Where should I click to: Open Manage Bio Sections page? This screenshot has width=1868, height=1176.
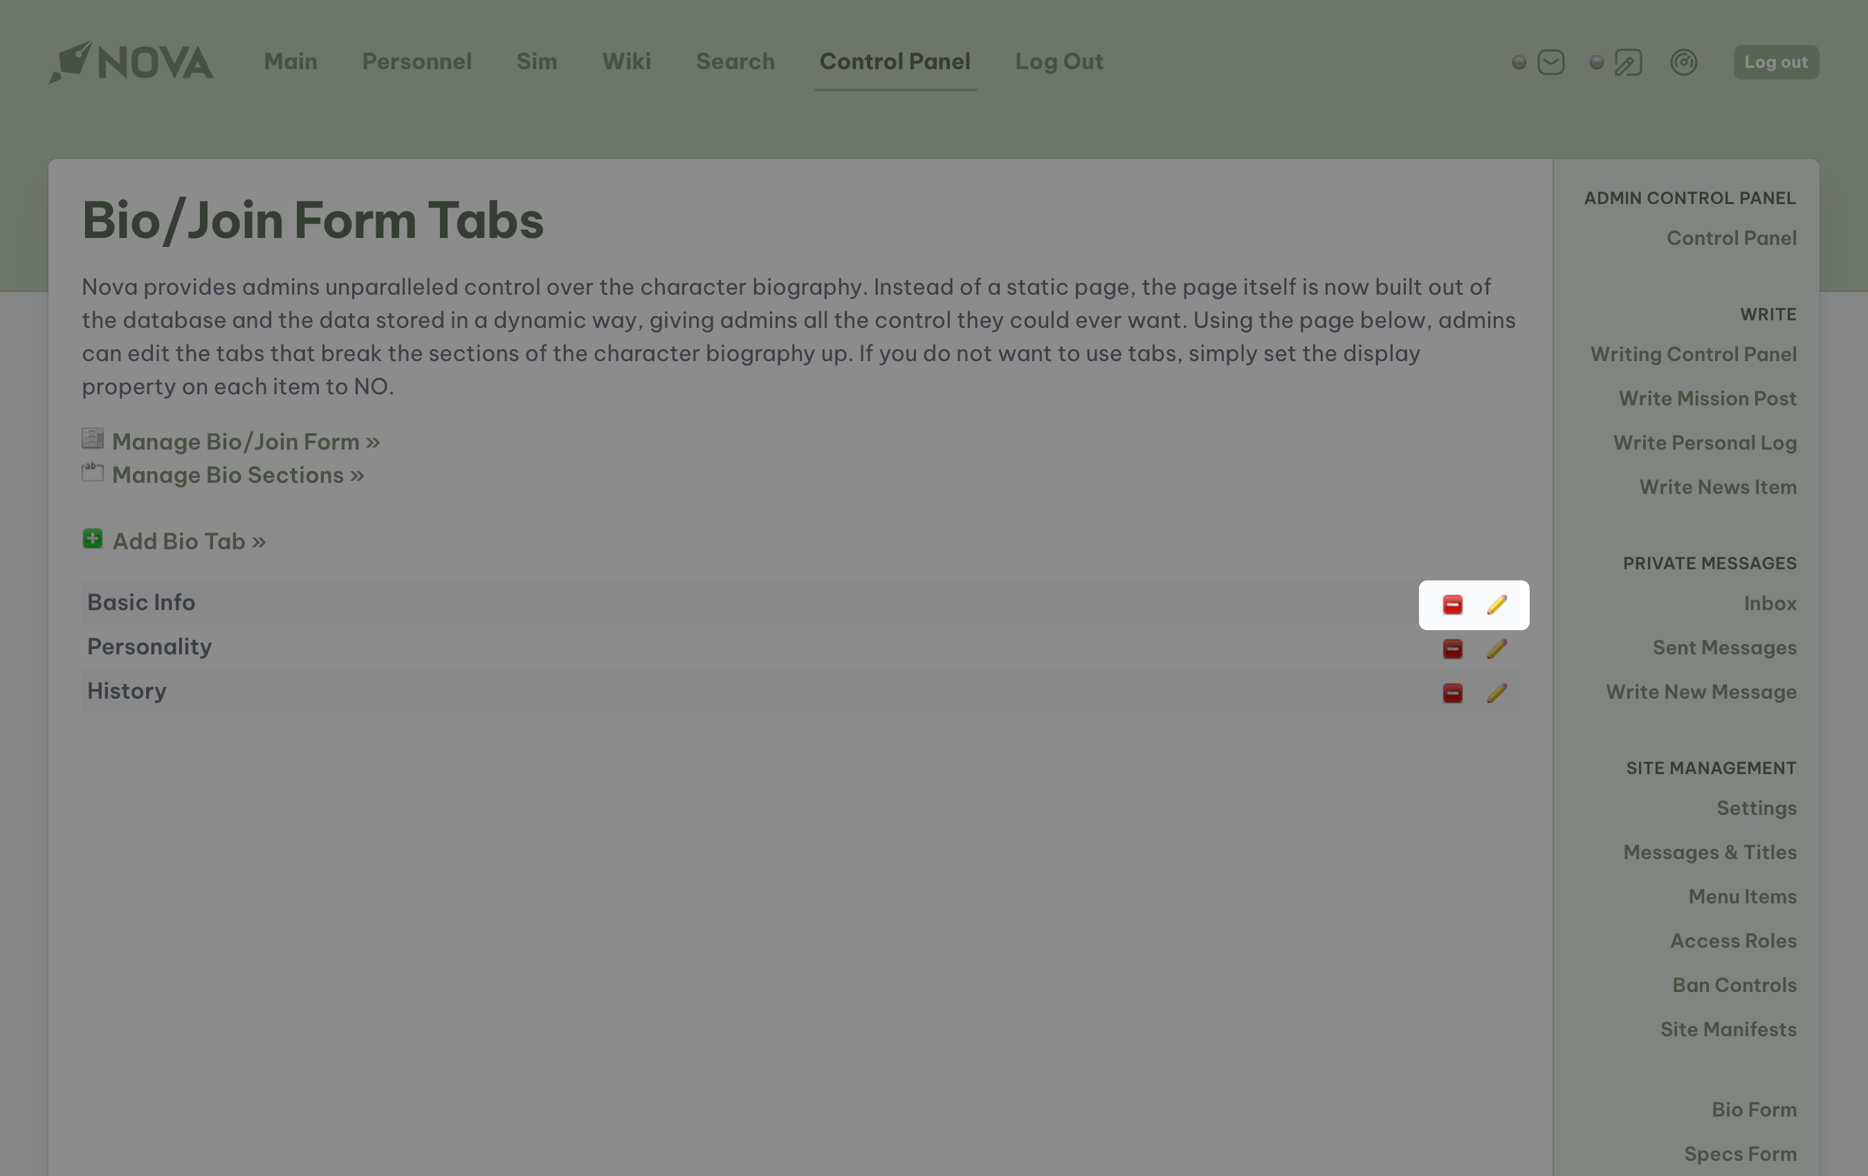point(237,474)
